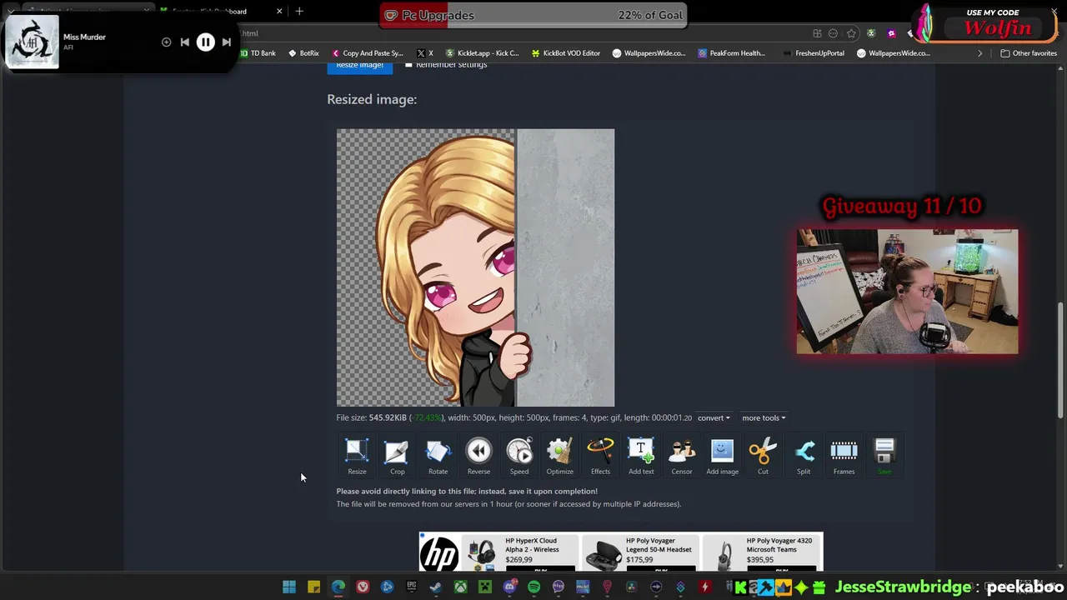1067x600 pixels.
Task: Open a new browser tab
Action: [x=299, y=12]
